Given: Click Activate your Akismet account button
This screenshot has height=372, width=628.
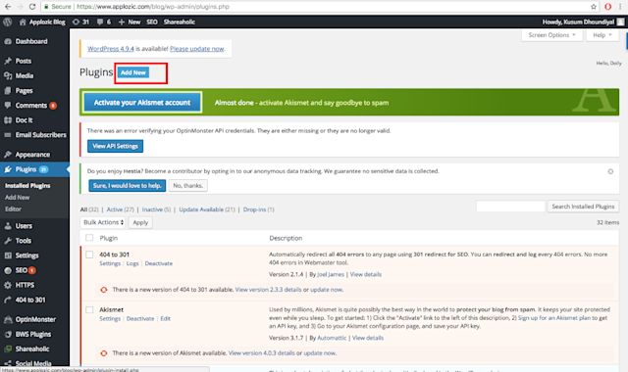Looking at the screenshot, I should pos(142,102).
